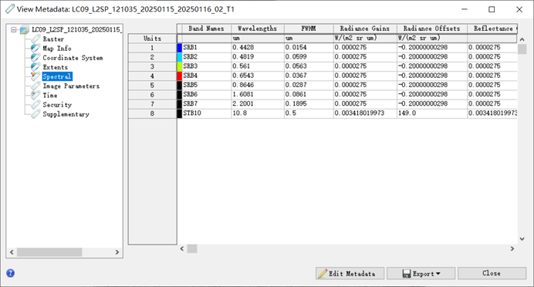Select the Extents icon in tree
Image resolution: width=534 pixels, height=287 pixels.
pyautogui.click(x=35, y=67)
